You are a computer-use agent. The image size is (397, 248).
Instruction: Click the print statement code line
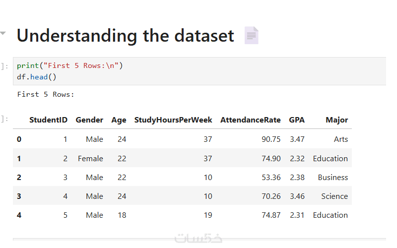[x=69, y=65]
